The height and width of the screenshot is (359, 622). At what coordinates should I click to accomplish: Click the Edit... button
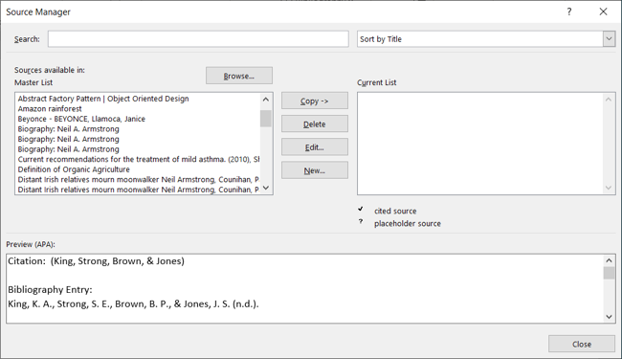click(315, 146)
